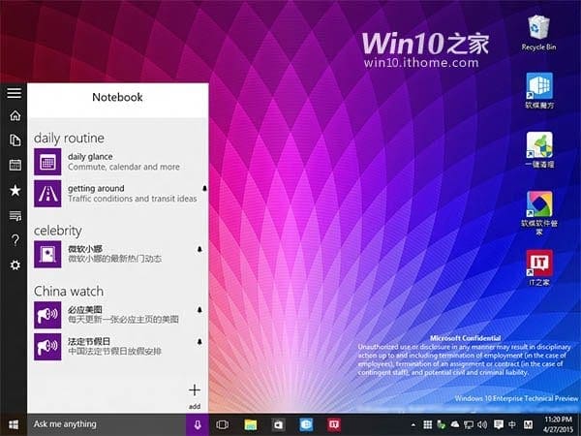This screenshot has height=436, width=581.
Task: Go to Cortana Home
Action: click(x=14, y=116)
